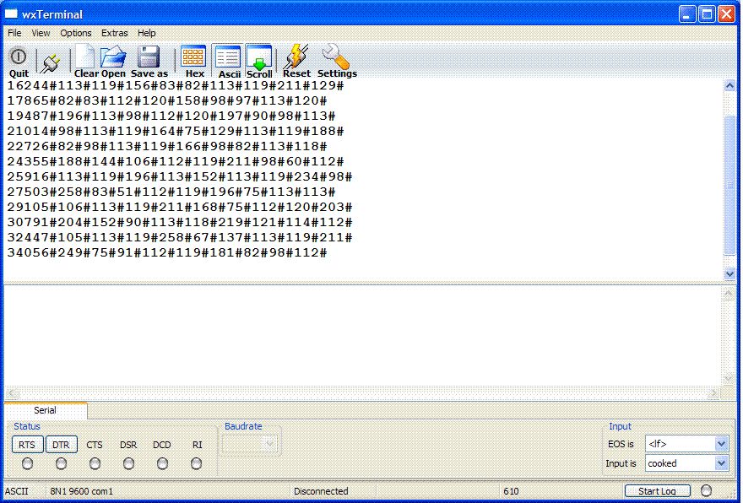743x503 pixels.
Task: Maximize the wxTerminal window
Action: click(x=707, y=14)
